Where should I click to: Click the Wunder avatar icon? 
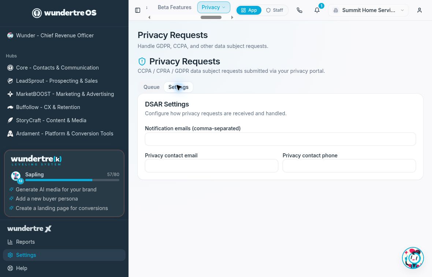click(10, 35)
